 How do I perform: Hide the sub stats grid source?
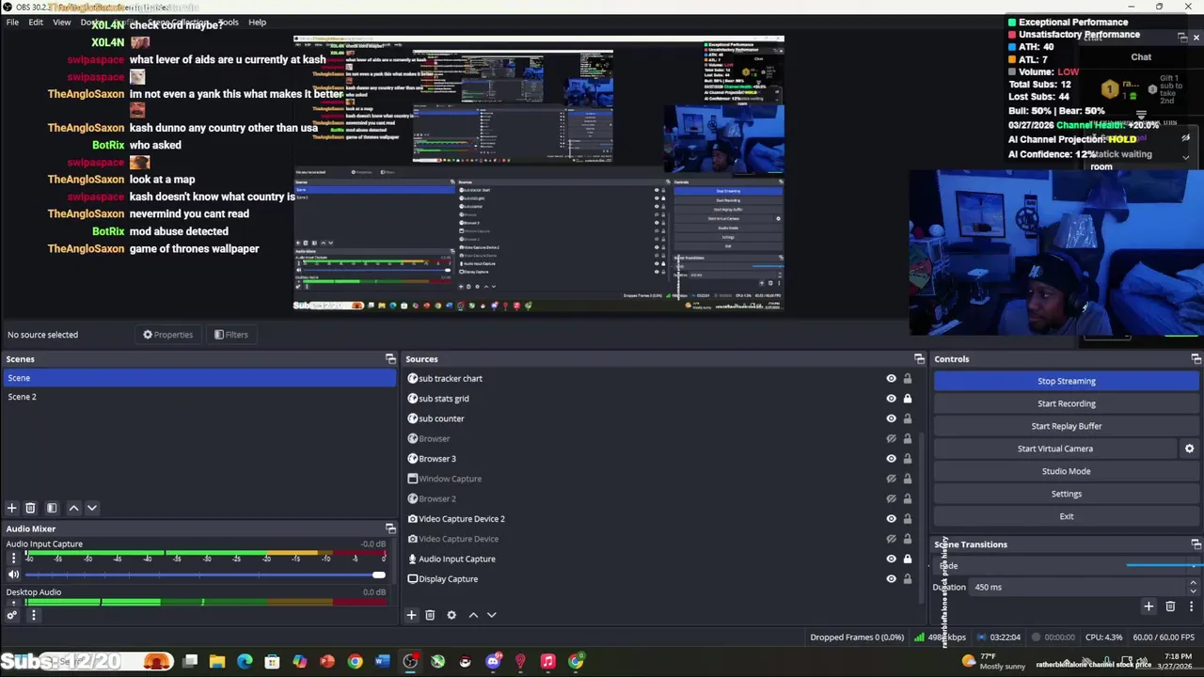click(x=891, y=399)
